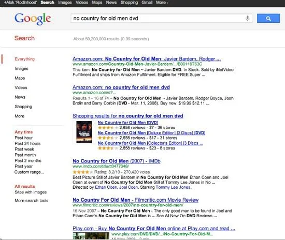The height and width of the screenshot is (240, 285).
Task: Expand More filters in the sidebar
Action: pos(20,116)
